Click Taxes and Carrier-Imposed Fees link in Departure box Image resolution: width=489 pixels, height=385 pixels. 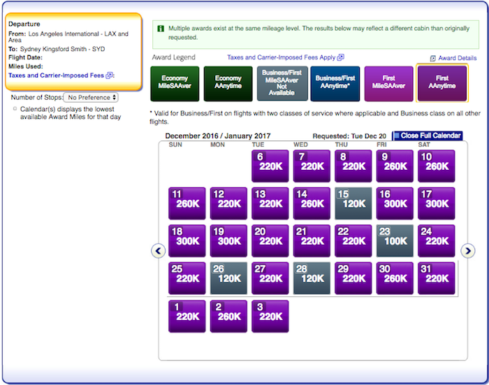(x=61, y=75)
